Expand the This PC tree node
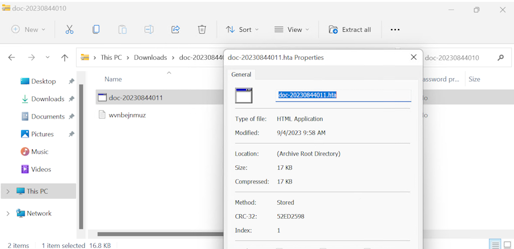This screenshot has height=249, width=514. coord(7,191)
